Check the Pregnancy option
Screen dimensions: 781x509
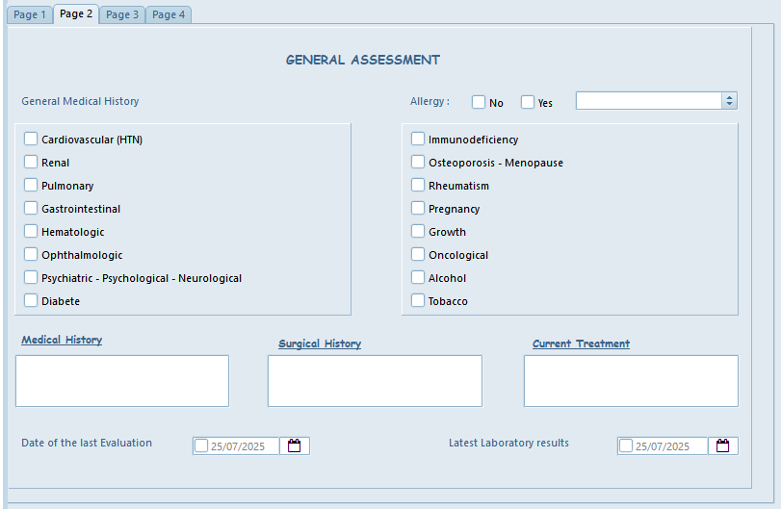(x=418, y=209)
